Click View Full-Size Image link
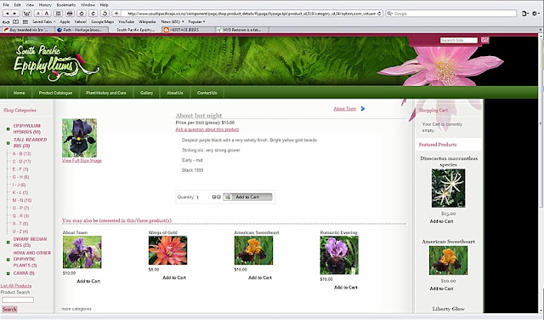Screen dimensions: 544x320 pos(82,161)
